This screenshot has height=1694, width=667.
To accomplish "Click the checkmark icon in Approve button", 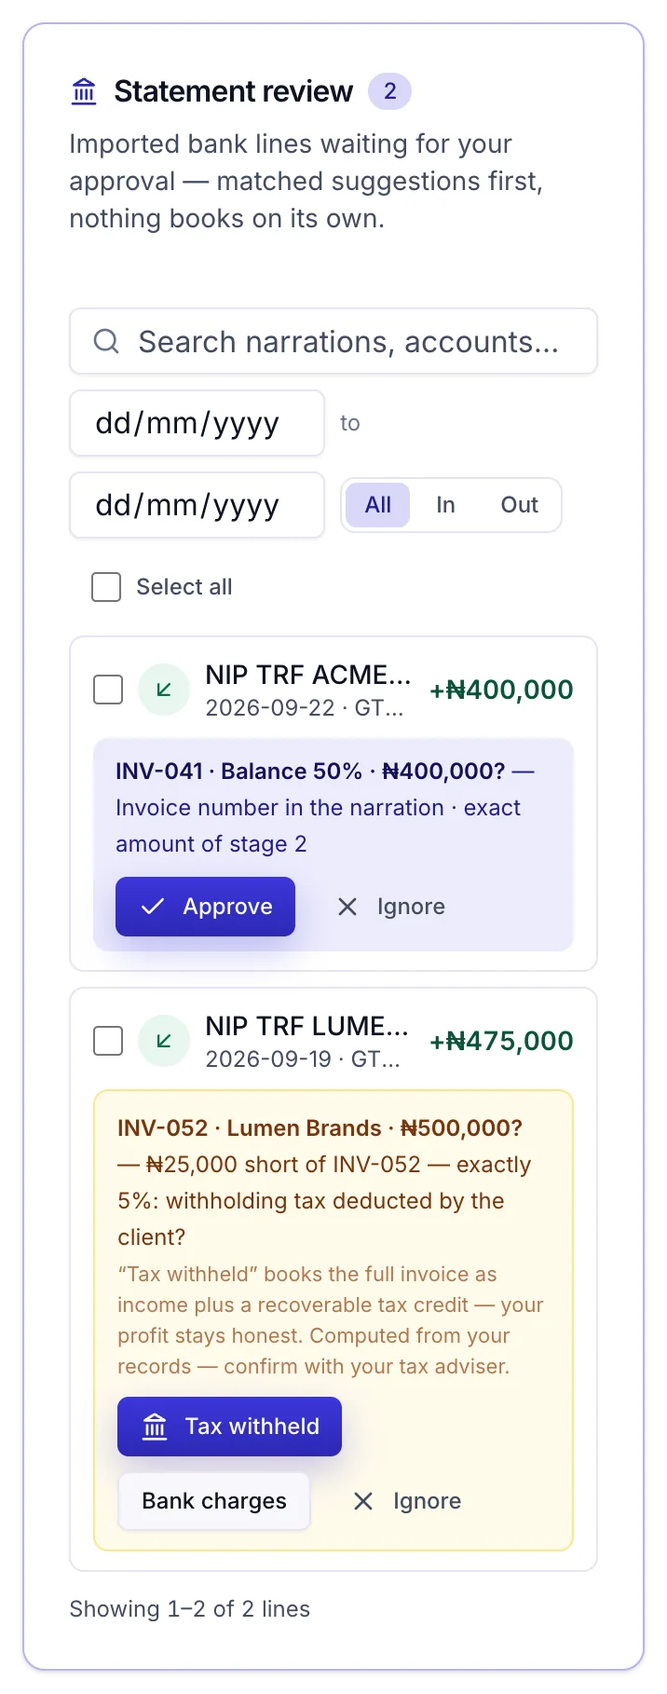I will 153,907.
